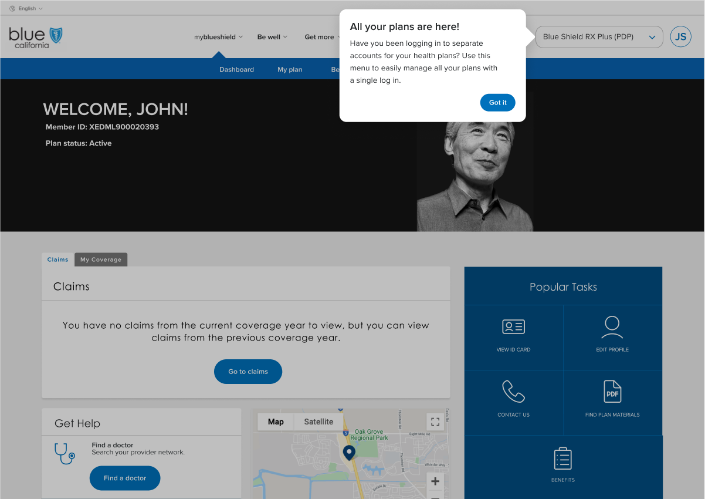The width and height of the screenshot is (705, 499).
Task: Click the Go to claims button
Action: coord(248,372)
